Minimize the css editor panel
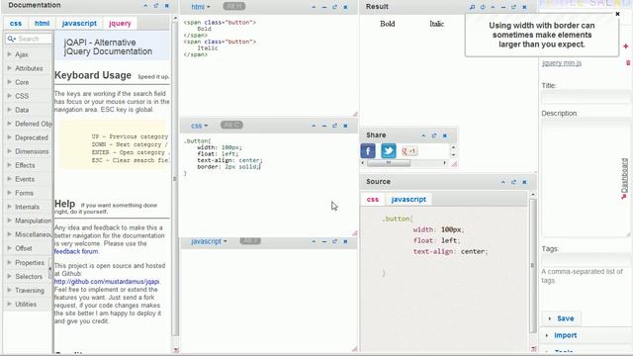Viewport: 633px width, 356px height. tap(324, 126)
